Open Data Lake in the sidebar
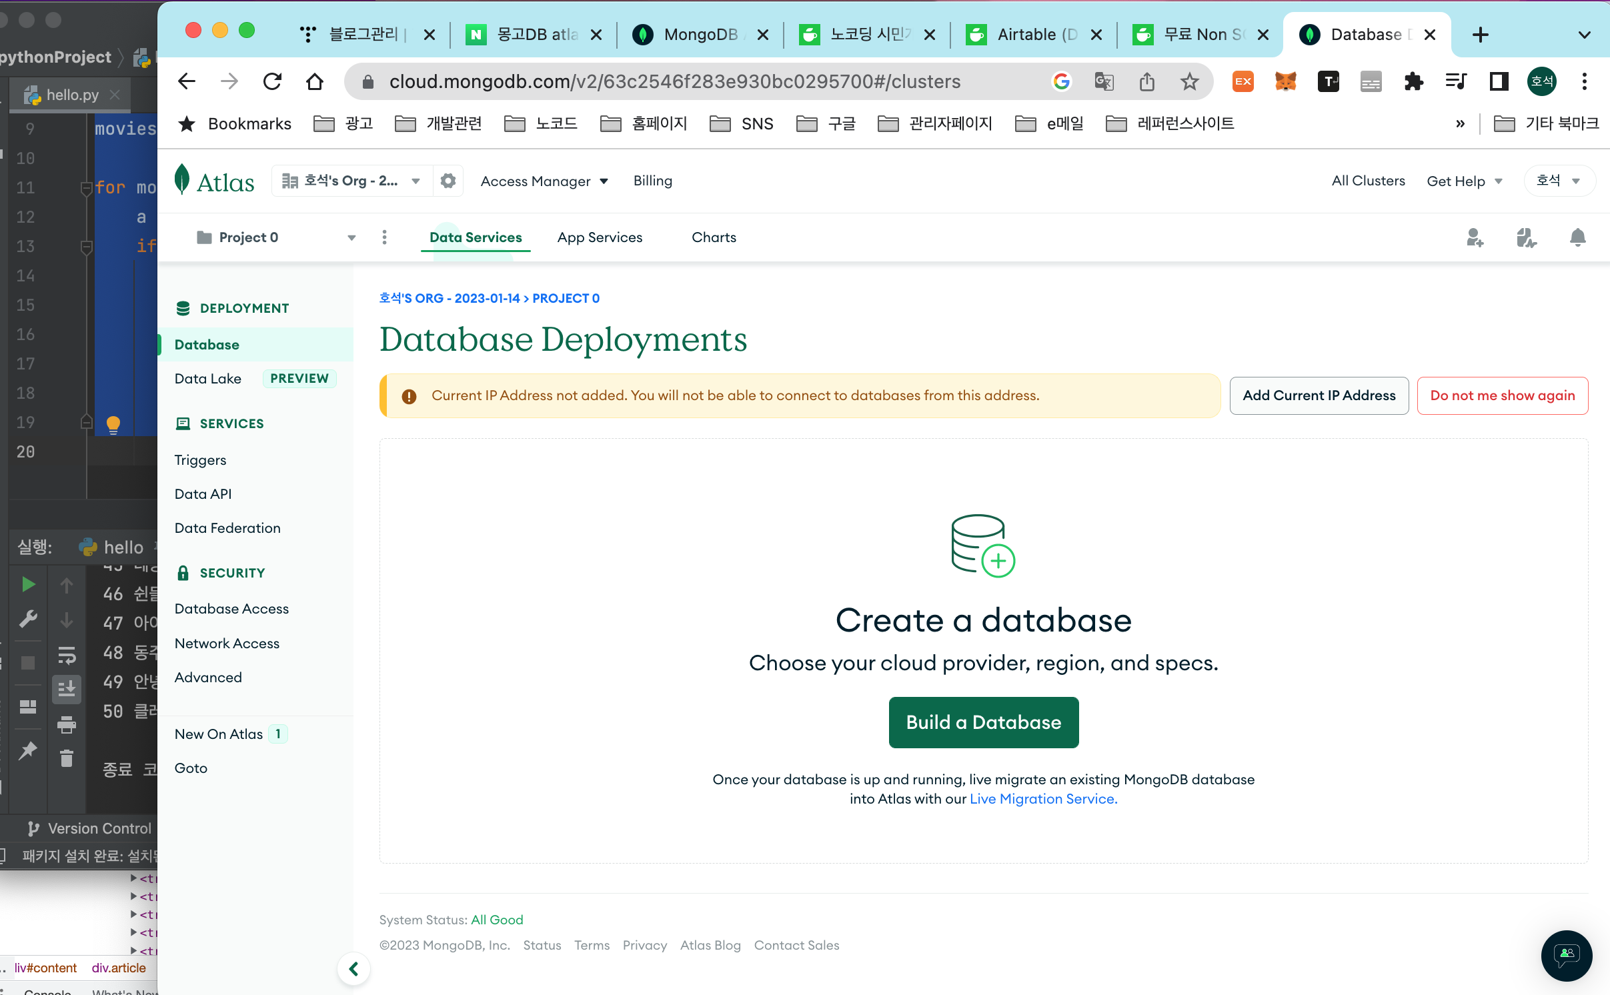Viewport: 1610px width, 995px height. coord(208,379)
